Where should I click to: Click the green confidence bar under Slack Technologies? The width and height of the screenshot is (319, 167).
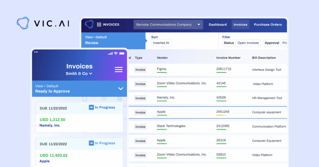pyautogui.click(x=162, y=129)
